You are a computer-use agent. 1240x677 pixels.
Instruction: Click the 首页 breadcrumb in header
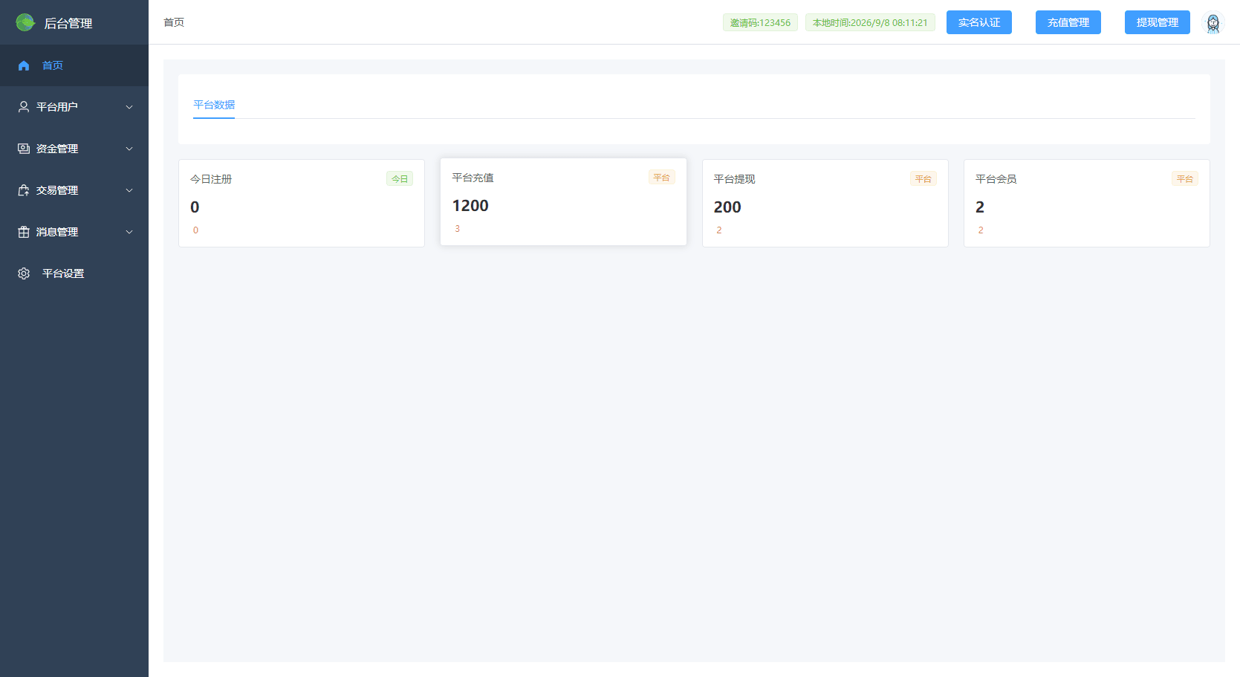tap(174, 22)
